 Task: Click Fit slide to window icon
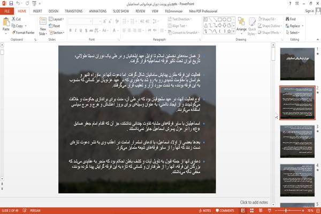pyautogui.click(x=318, y=211)
